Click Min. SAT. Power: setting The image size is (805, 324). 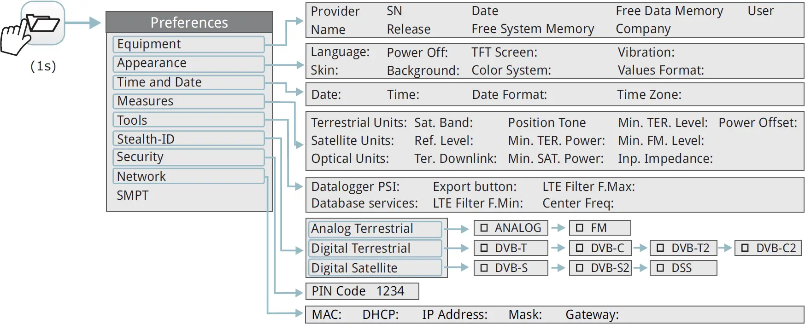(556, 159)
